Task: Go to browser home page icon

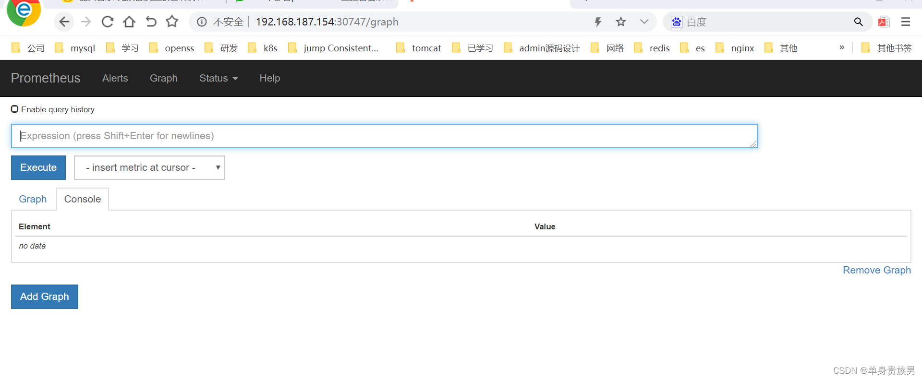Action: pos(129,22)
